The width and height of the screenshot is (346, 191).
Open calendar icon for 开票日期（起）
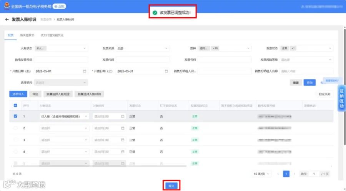click(x=85, y=71)
